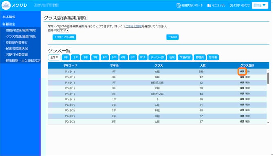This screenshot has height=156, width=273.
Task: Click 削除 for the 2年 B組 row
Action: [x=247, y=110]
